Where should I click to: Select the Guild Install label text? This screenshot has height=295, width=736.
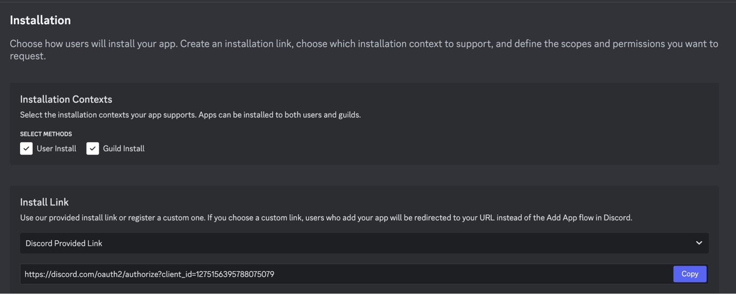[124, 149]
